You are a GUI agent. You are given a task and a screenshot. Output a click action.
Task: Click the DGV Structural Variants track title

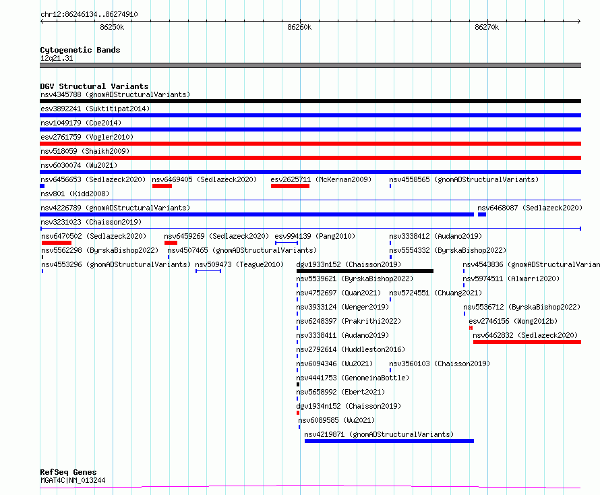pyautogui.click(x=94, y=86)
